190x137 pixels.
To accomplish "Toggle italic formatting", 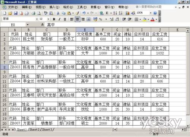I will (x=60, y=19).
